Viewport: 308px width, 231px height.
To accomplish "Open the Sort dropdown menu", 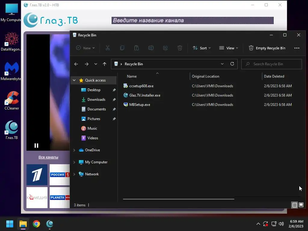I will pos(202,48).
